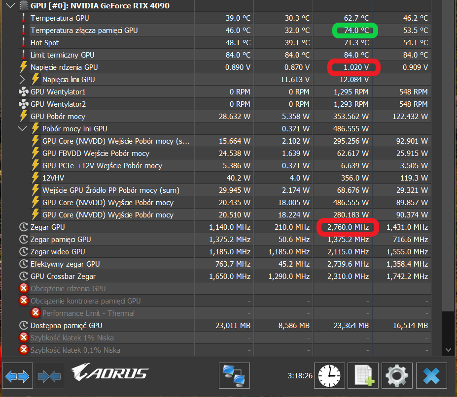Click clock icon beside Zegar GPU
This screenshot has width=457, height=397.
[24, 227]
